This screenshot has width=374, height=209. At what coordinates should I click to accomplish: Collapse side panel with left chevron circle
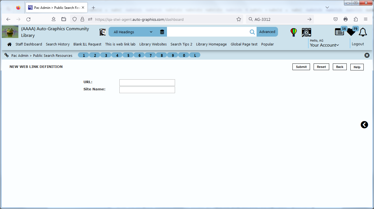(364, 125)
